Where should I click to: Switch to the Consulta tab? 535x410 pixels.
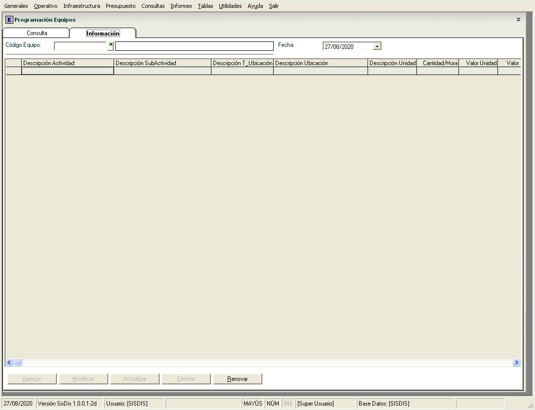[37, 33]
